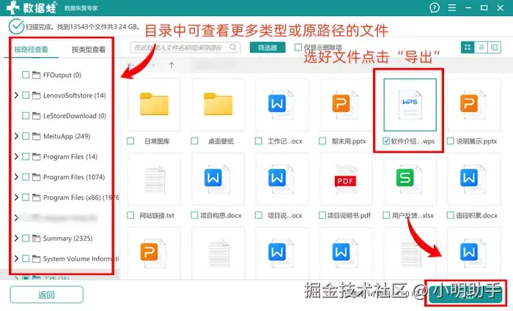Image resolution: width=513 pixels, height=311 pixels.
Task: Select the 语段积累.docx file icon
Action: (473, 179)
